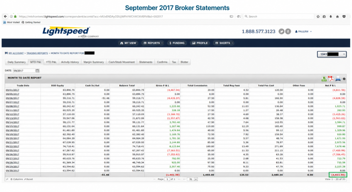
Task: Open the PAULRW user menu
Action: [304, 32]
